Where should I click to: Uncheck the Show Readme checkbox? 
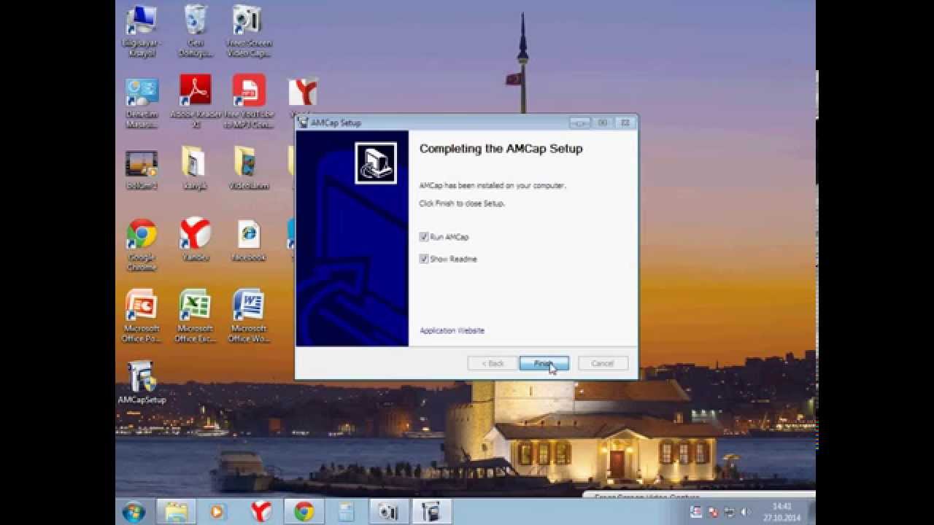[424, 259]
